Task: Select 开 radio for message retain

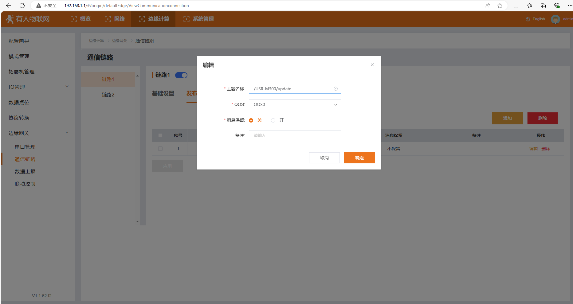Action: pos(273,120)
